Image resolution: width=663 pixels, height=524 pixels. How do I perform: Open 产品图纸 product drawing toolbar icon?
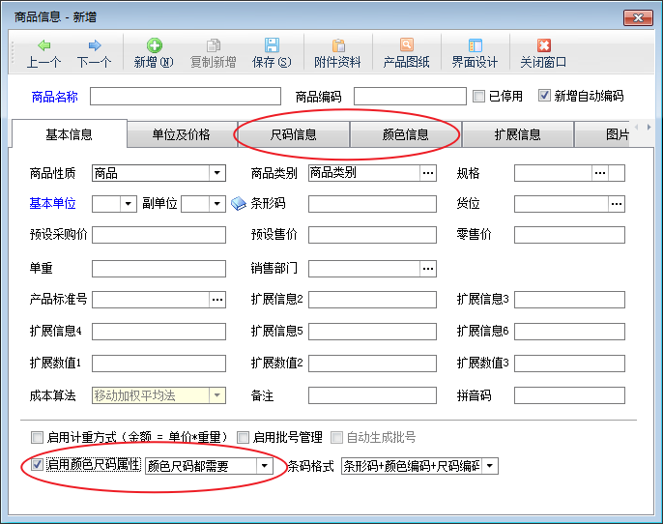[407, 46]
